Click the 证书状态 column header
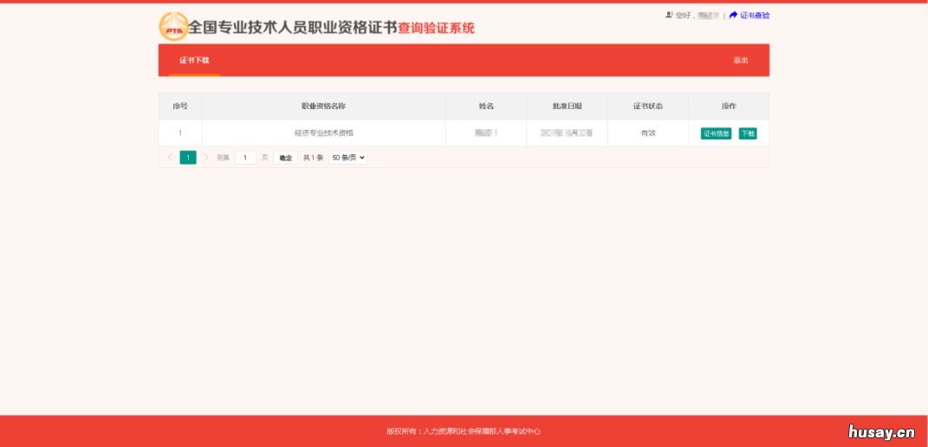Viewport: 928px width, 447px height. pyautogui.click(x=648, y=106)
